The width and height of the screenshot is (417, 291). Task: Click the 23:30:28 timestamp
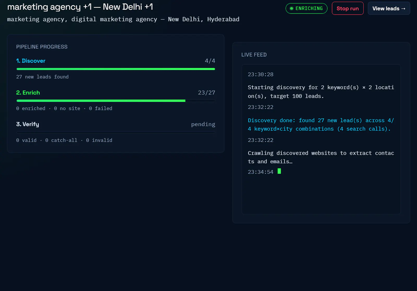click(x=260, y=74)
